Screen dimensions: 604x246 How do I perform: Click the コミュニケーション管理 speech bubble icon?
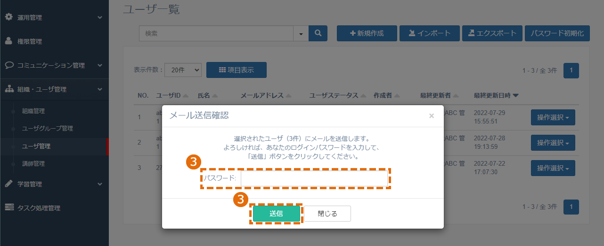tap(8, 65)
